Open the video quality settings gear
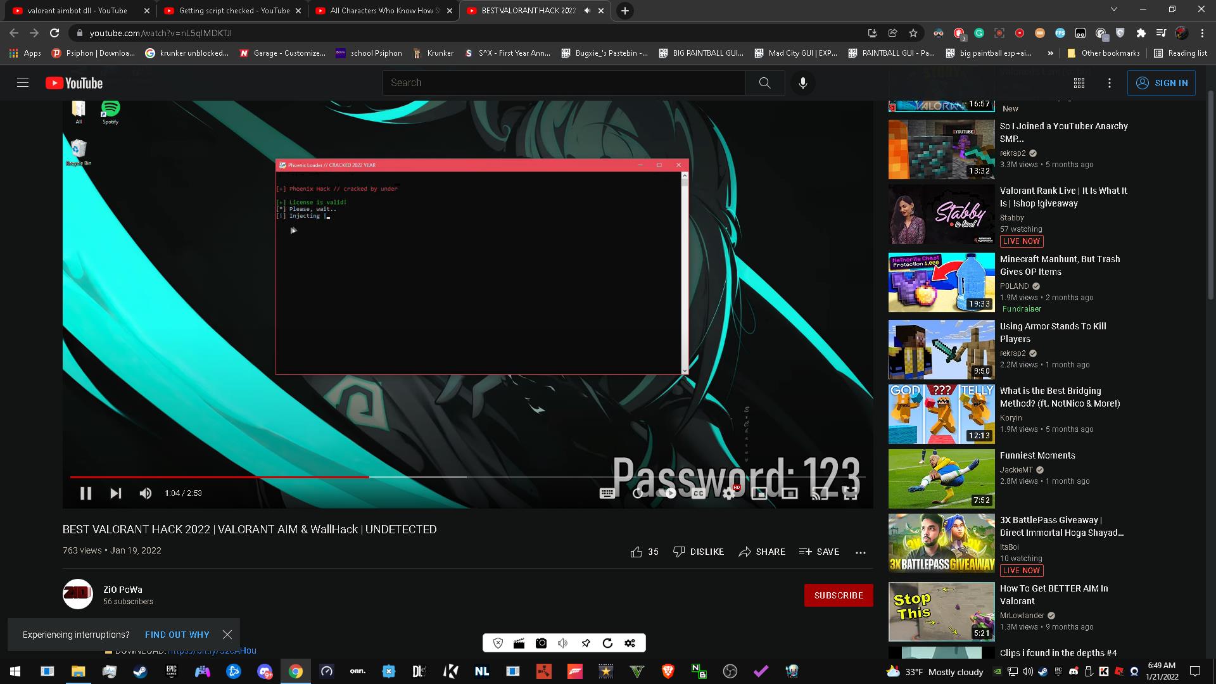Viewport: 1216px width, 684px height. click(729, 493)
